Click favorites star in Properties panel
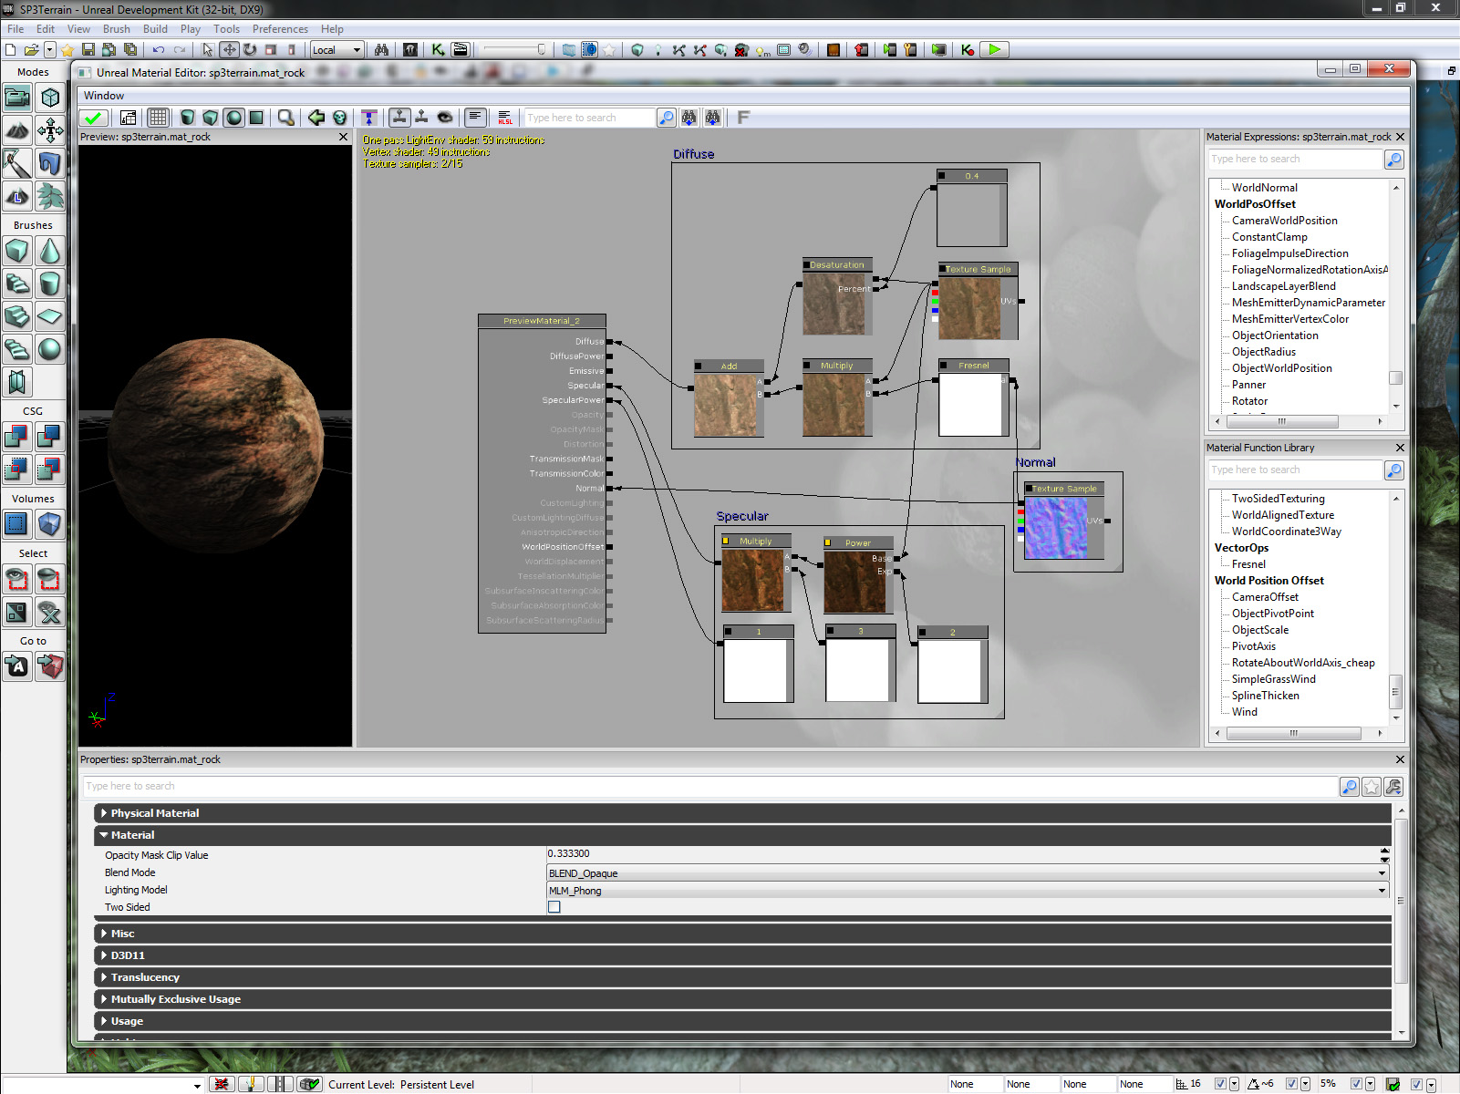This screenshot has height=1094, width=1460. pos(1372,787)
